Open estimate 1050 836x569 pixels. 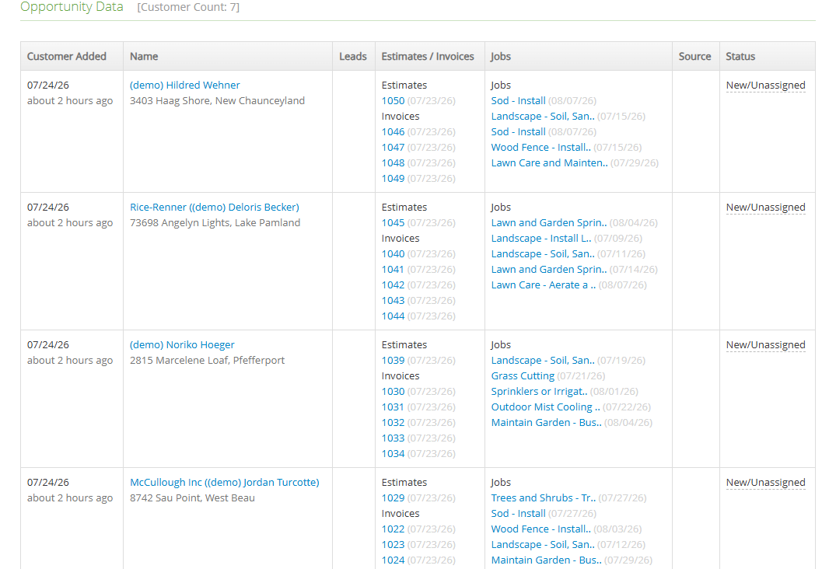[x=393, y=101]
